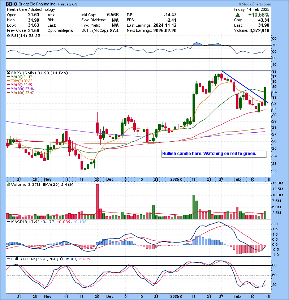Click the tallest red volume bar near 15.0M
This screenshot has width=289, height=300.
(97, 202)
